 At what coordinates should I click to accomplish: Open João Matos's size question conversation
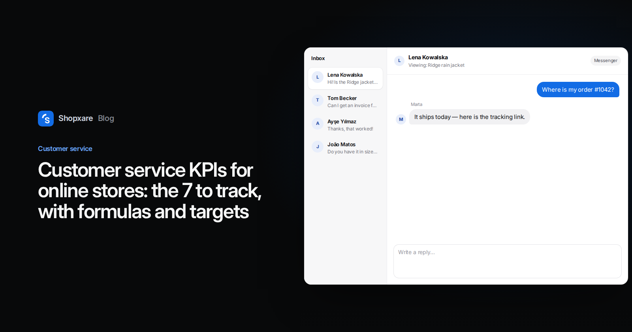(345, 148)
